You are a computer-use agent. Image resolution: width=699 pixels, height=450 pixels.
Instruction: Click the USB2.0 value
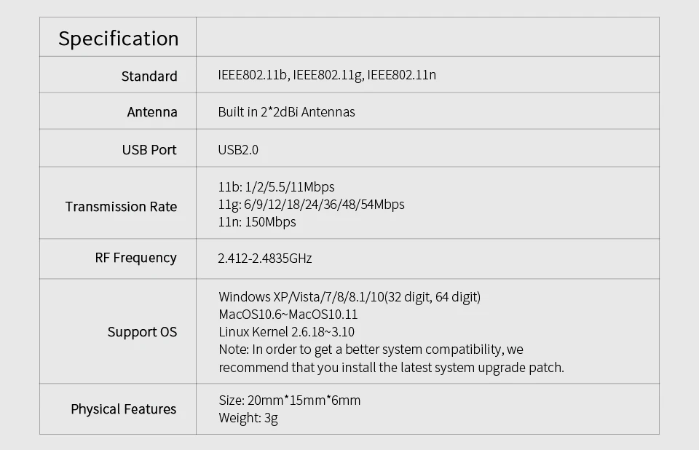coord(238,150)
